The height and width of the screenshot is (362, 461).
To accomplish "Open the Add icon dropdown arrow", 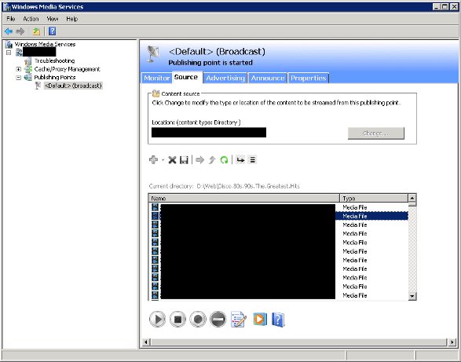I will (x=163, y=159).
